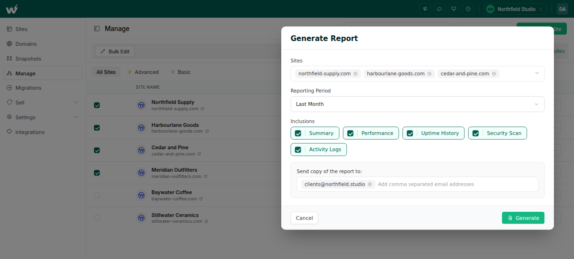Switch to All Sites tab

point(106,72)
